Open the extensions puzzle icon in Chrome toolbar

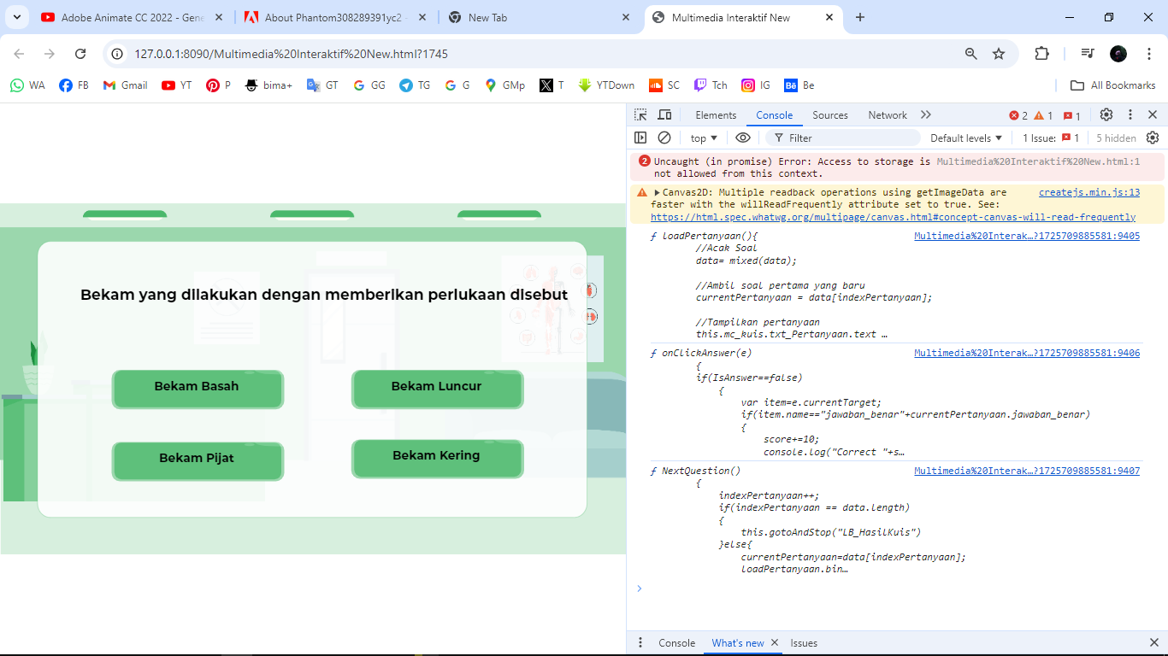tap(1041, 52)
